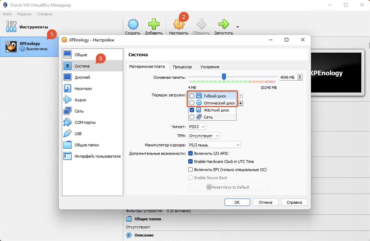Image resolution: width=370 pixels, height=241 pixels.
Task: Click the Фильтры устройств text line
Action: point(158,211)
